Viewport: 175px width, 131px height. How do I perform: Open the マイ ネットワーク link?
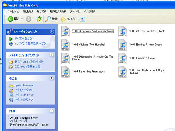[24, 100]
